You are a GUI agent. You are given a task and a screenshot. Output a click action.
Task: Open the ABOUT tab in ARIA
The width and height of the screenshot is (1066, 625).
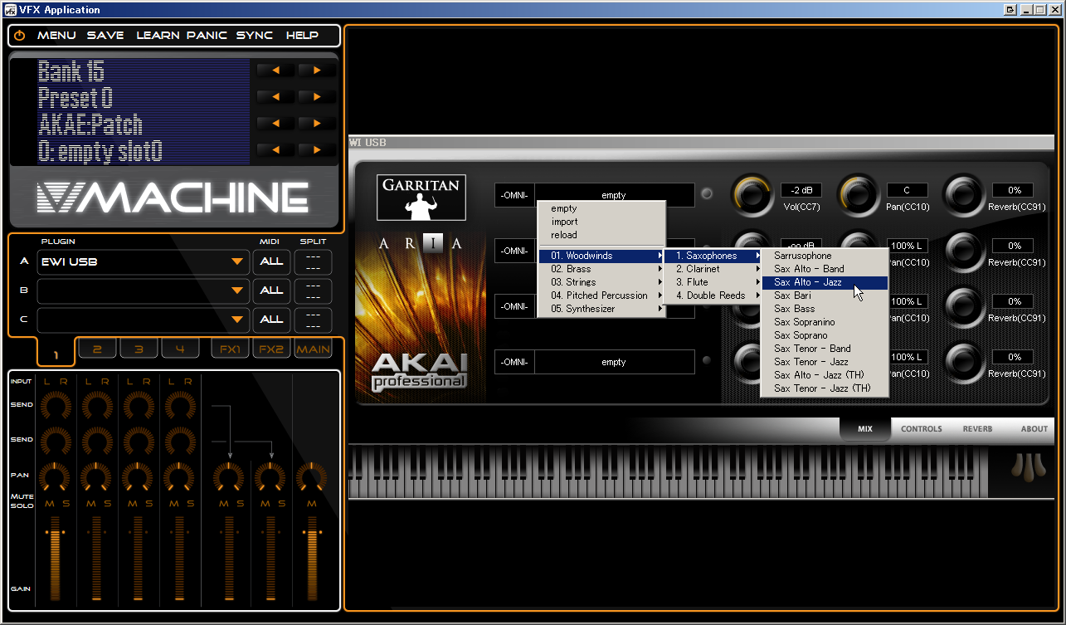[x=1034, y=429]
